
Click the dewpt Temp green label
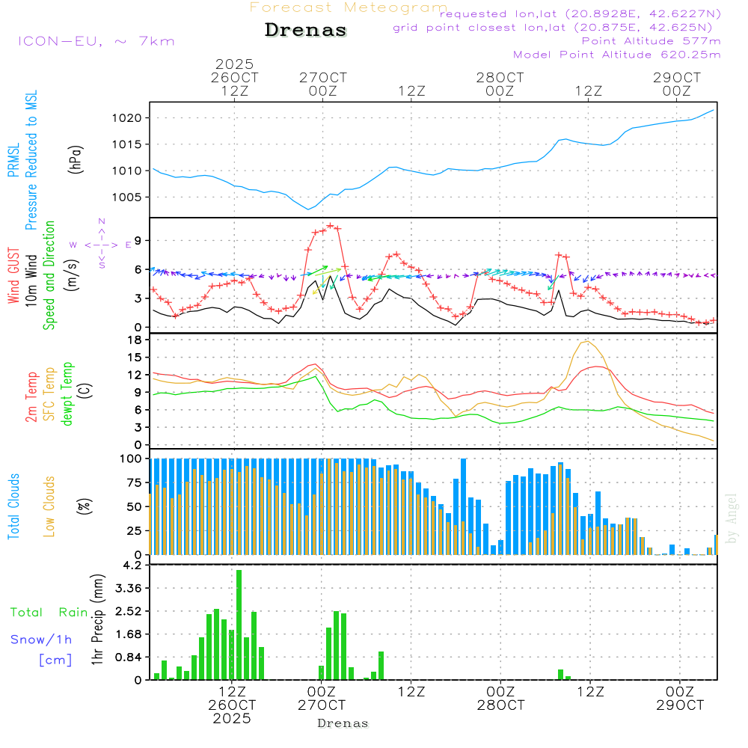[67, 393]
